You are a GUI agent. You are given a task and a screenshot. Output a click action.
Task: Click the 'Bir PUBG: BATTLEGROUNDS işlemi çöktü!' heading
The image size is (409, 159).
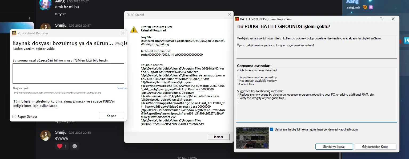point(283,26)
